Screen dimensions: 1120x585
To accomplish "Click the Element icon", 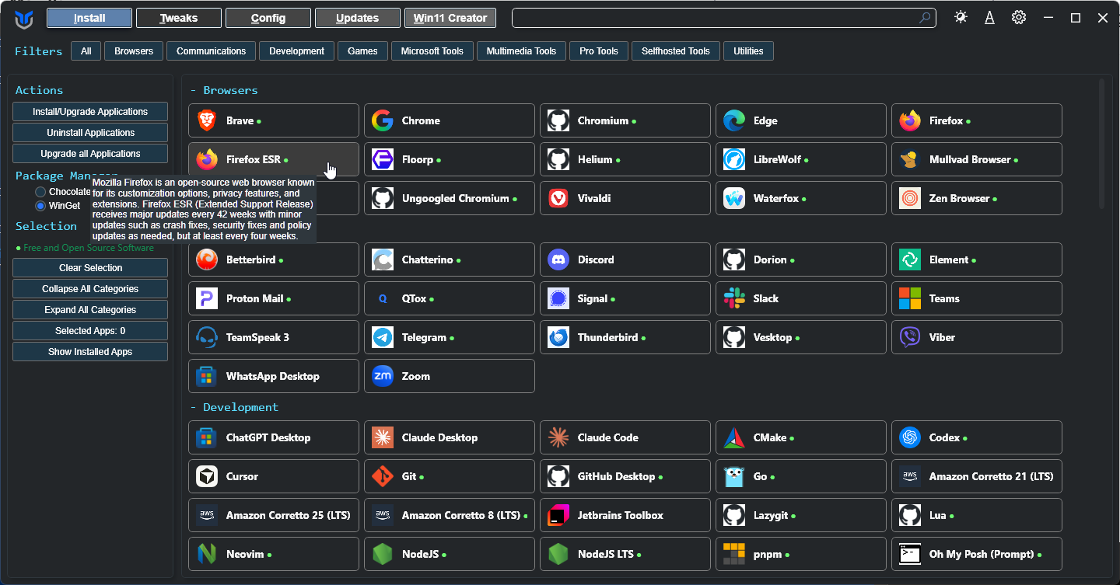I will point(910,259).
